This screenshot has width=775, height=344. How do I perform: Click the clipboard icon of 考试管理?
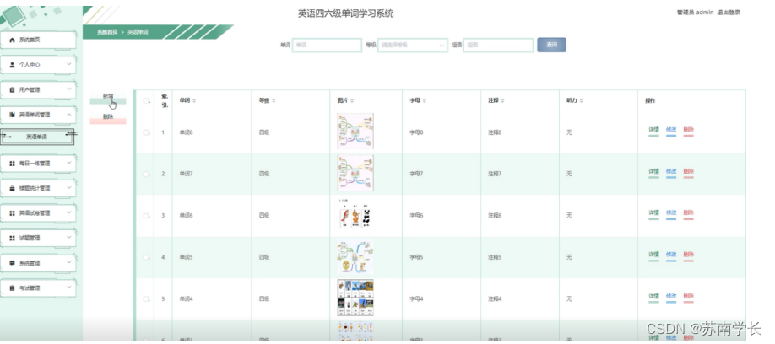coord(13,288)
